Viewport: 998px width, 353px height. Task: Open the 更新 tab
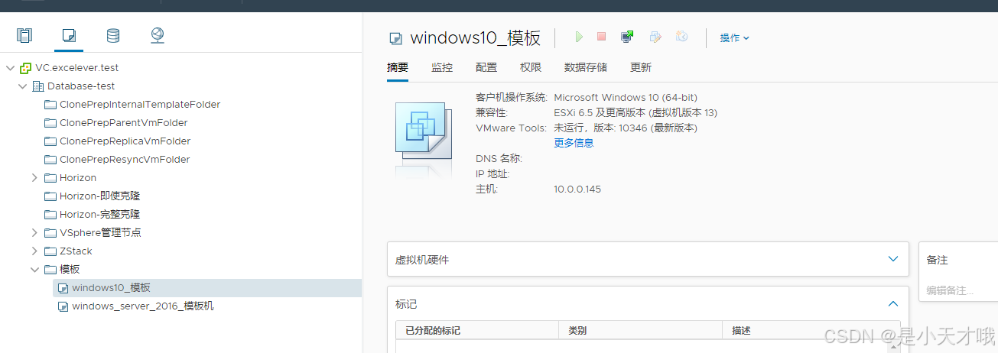point(641,67)
